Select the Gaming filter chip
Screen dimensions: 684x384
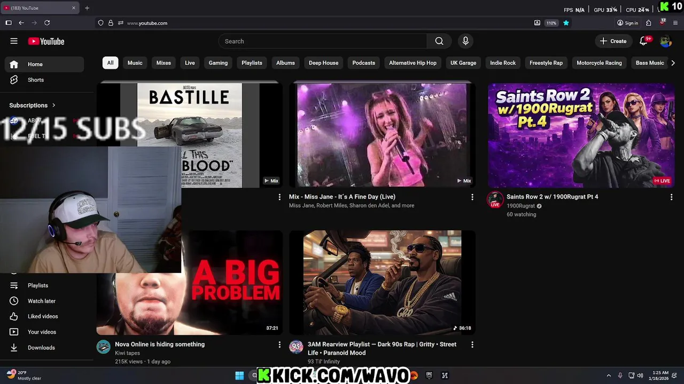click(x=218, y=63)
